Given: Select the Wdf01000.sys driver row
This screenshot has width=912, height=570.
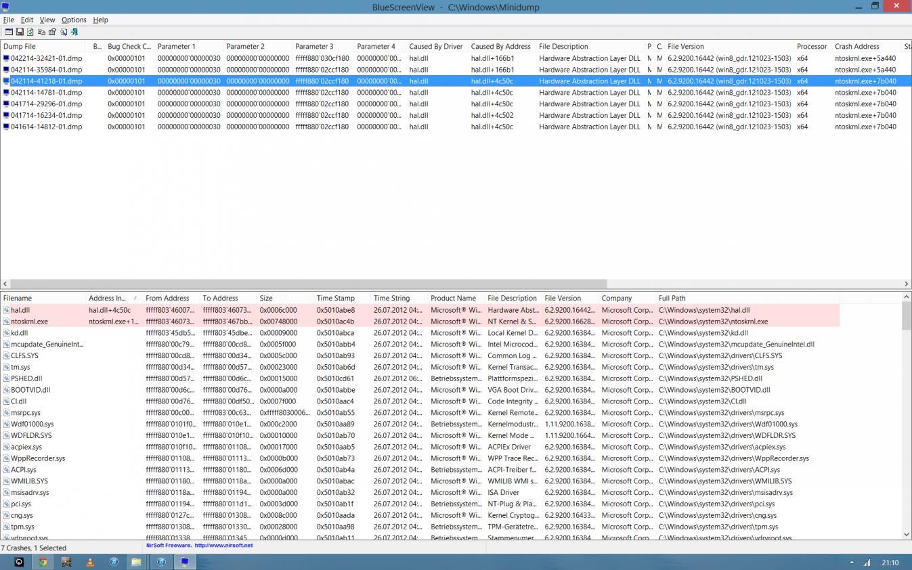Looking at the screenshot, I should [x=420, y=424].
